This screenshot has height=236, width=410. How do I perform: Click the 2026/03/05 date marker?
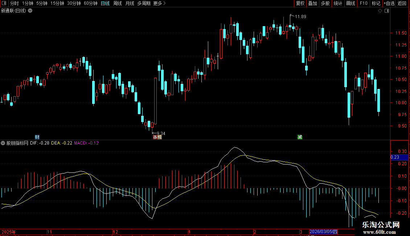coord(323,232)
